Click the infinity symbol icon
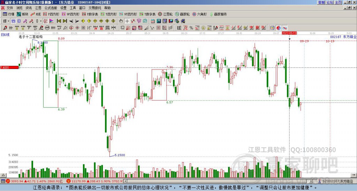Screen dimensions: 357x191 [284, 28]
